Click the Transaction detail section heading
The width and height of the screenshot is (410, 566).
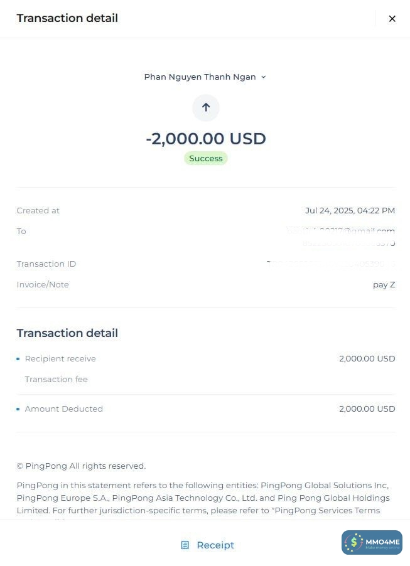click(x=67, y=333)
